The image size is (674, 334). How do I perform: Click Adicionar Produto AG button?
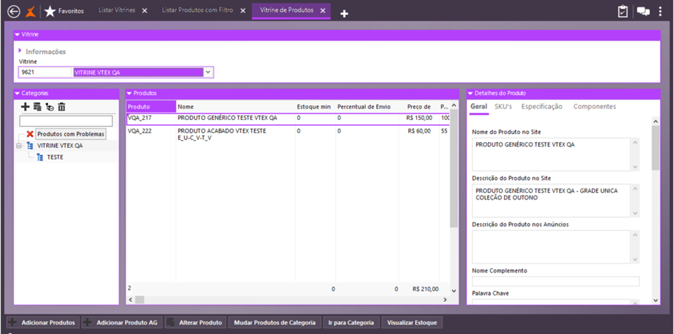pyautogui.click(x=122, y=323)
